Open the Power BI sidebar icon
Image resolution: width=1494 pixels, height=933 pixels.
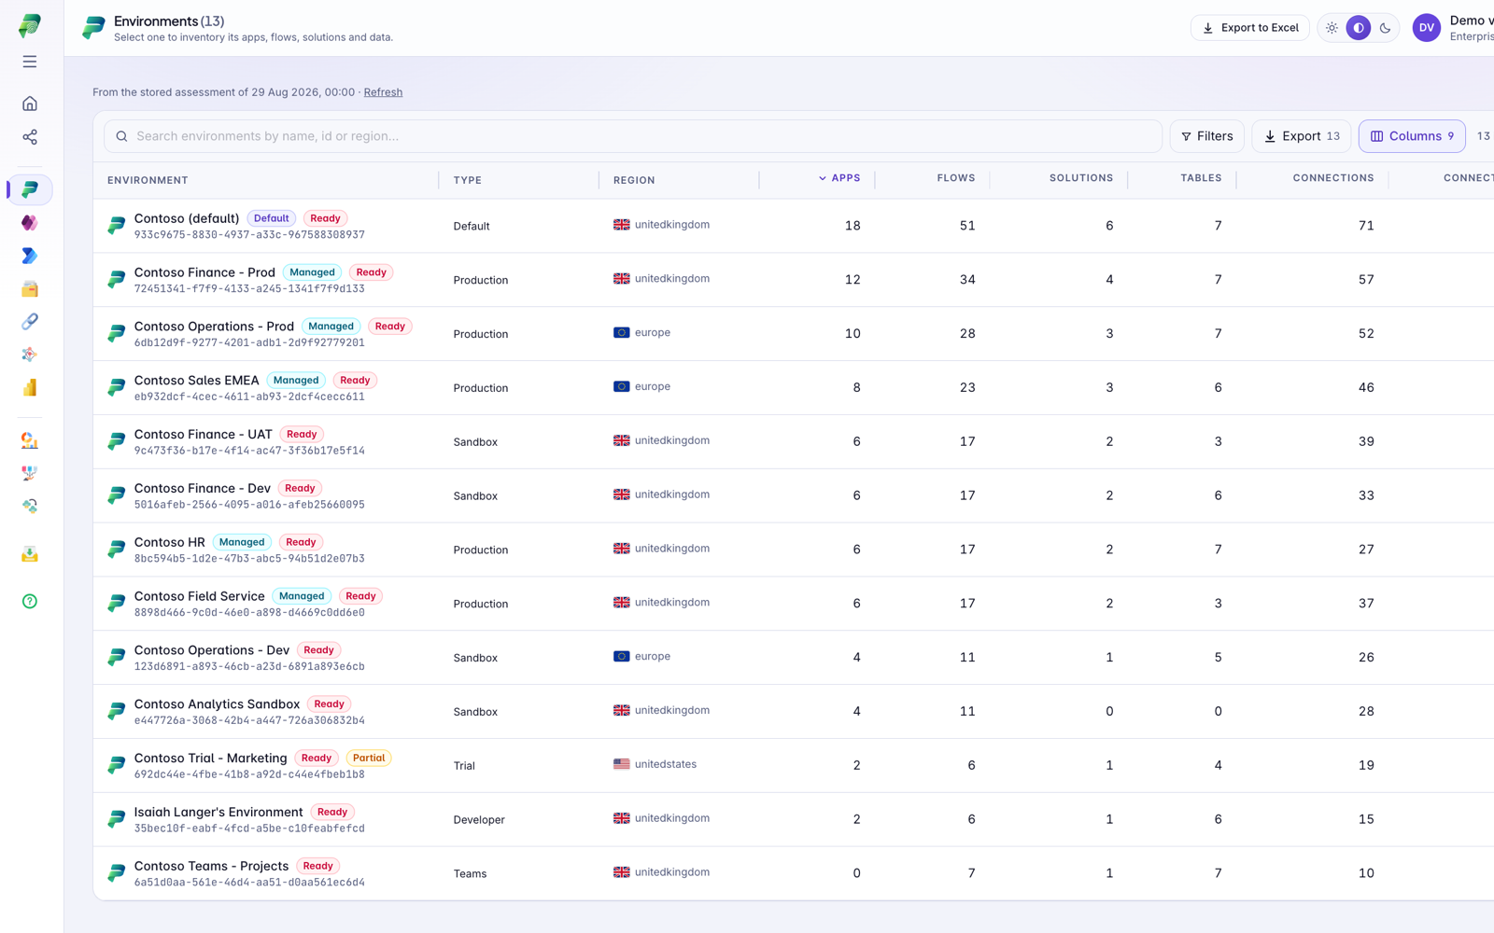(x=30, y=387)
